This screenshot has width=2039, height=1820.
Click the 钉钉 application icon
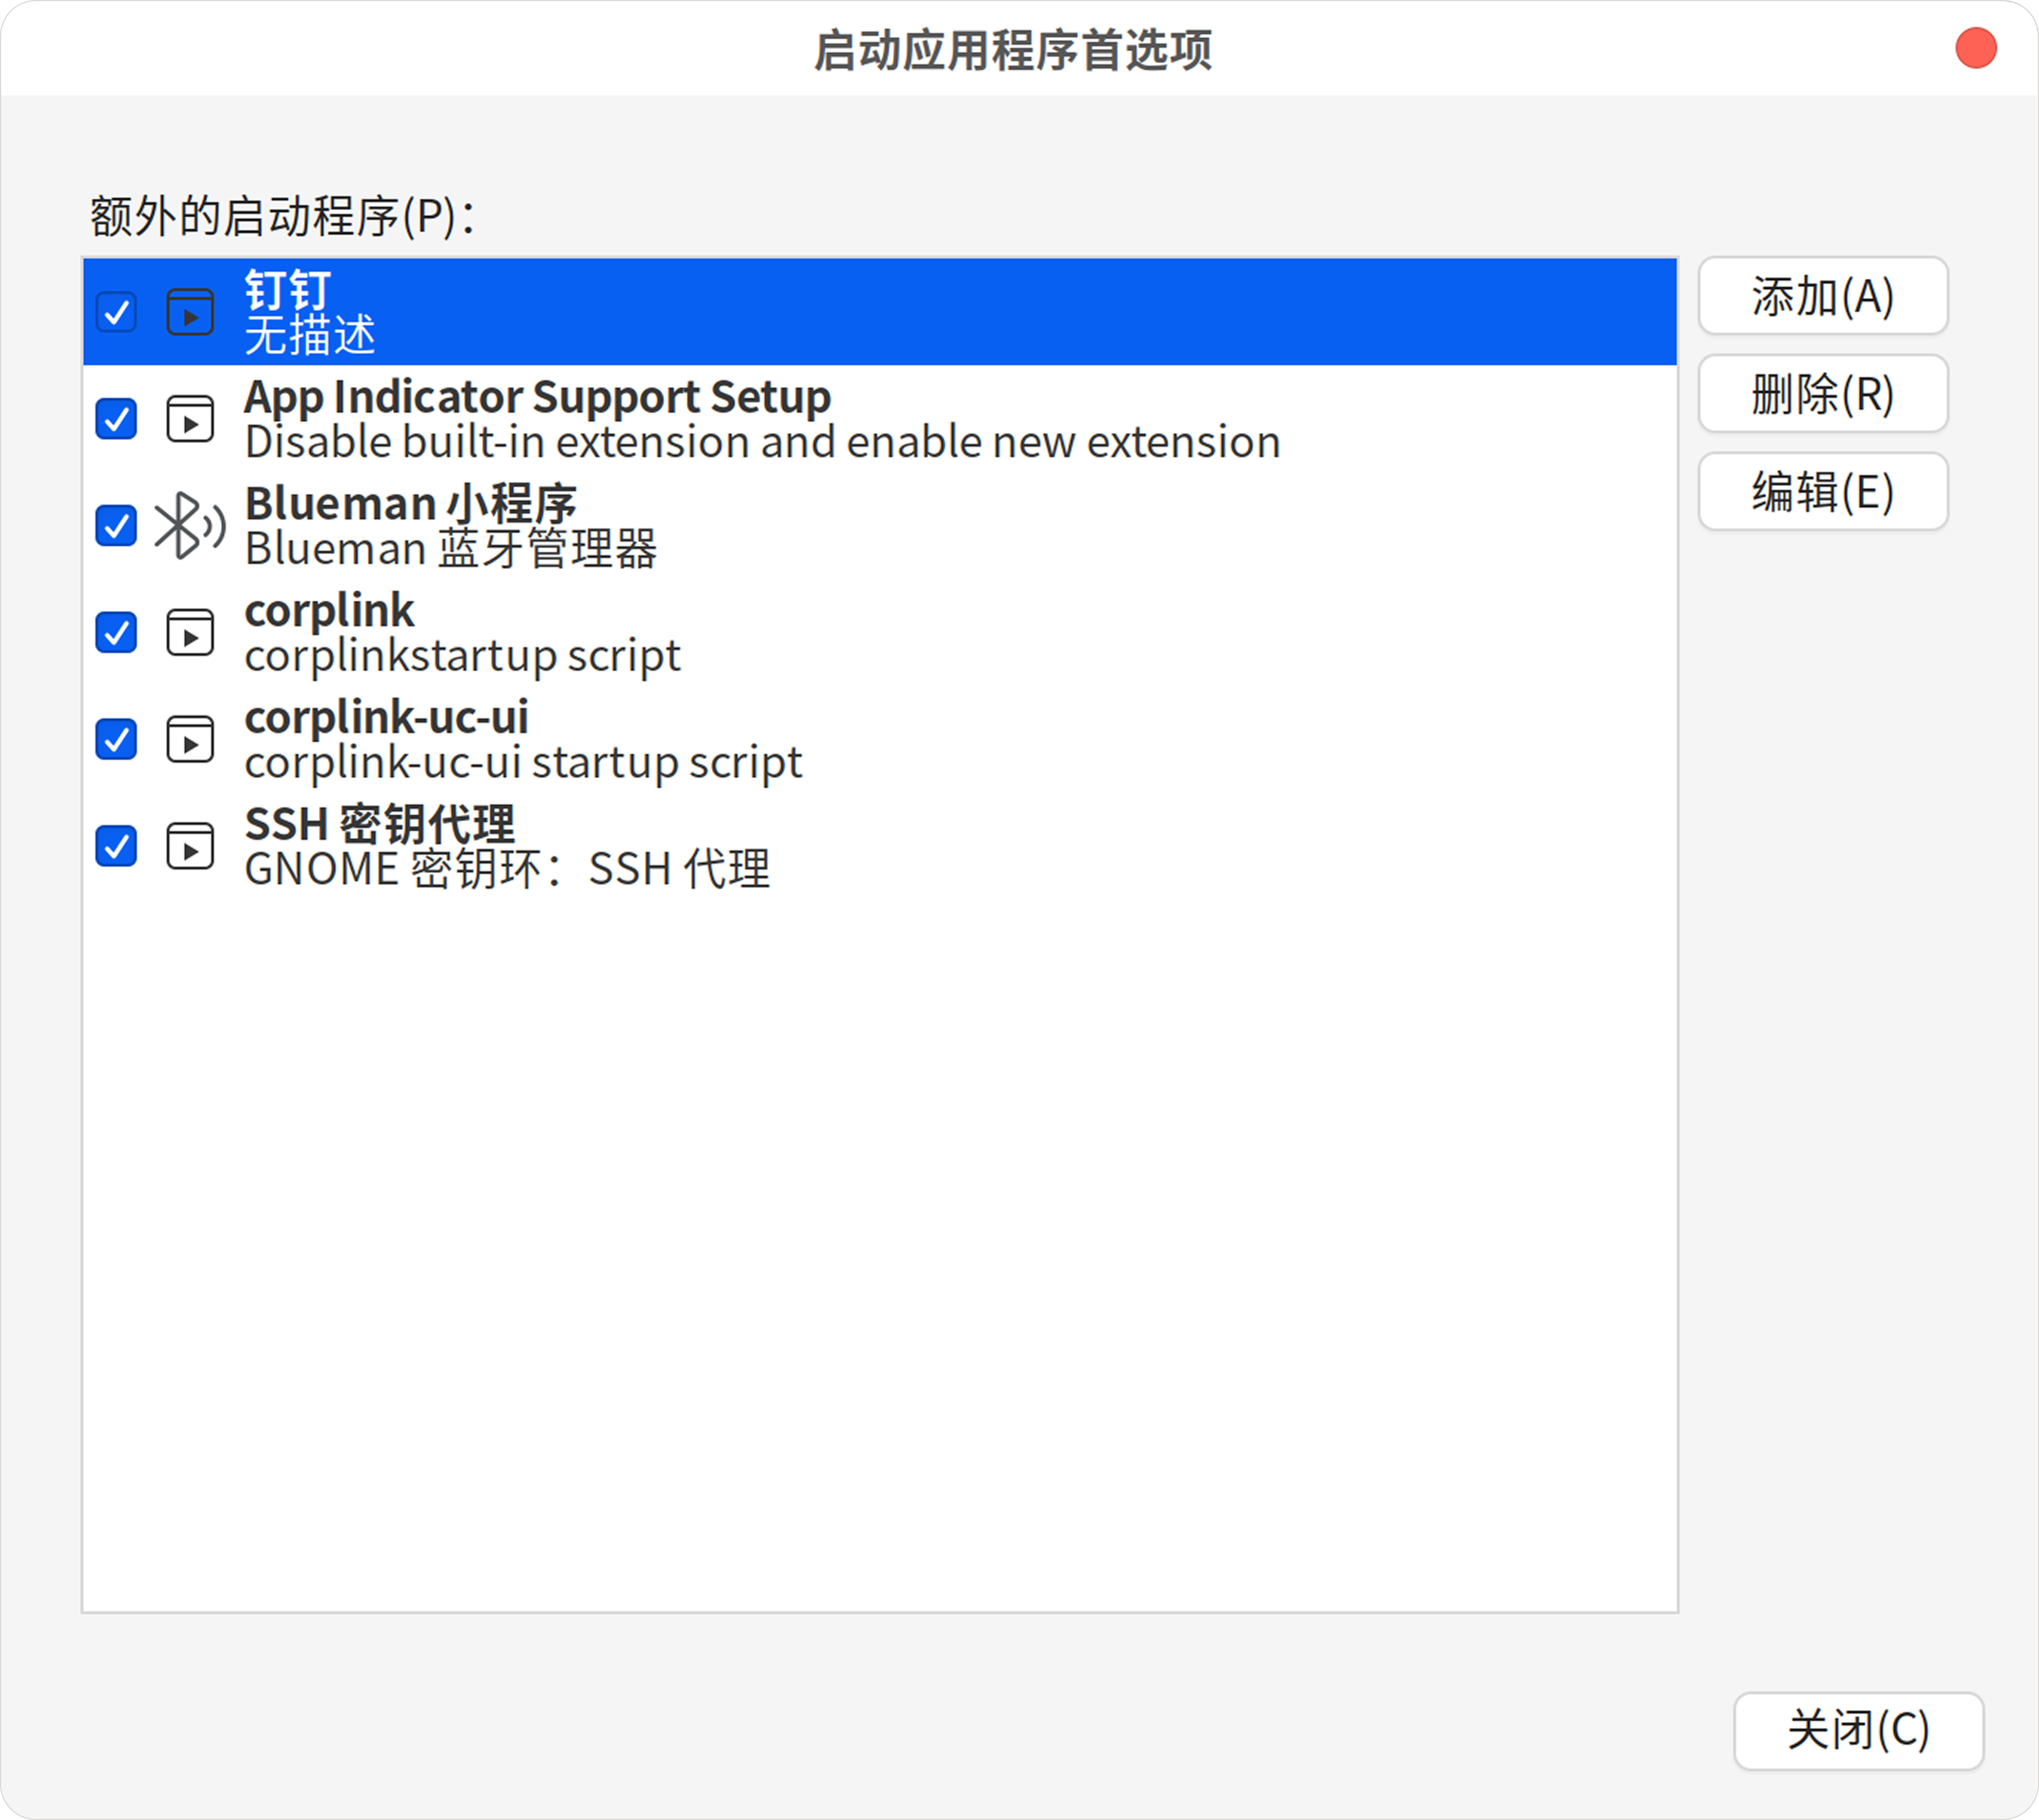(x=190, y=312)
